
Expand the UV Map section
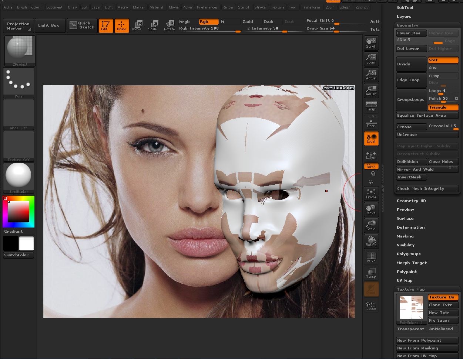point(405,281)
